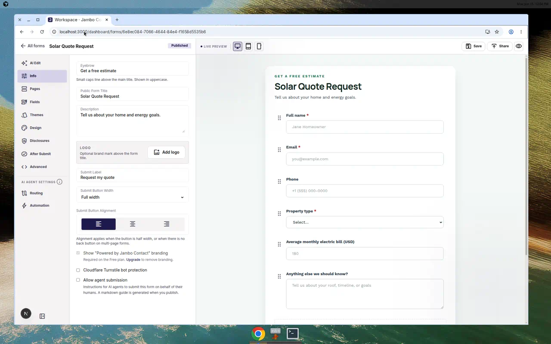
Task: Share the form
Action: (x=500, y=46)
